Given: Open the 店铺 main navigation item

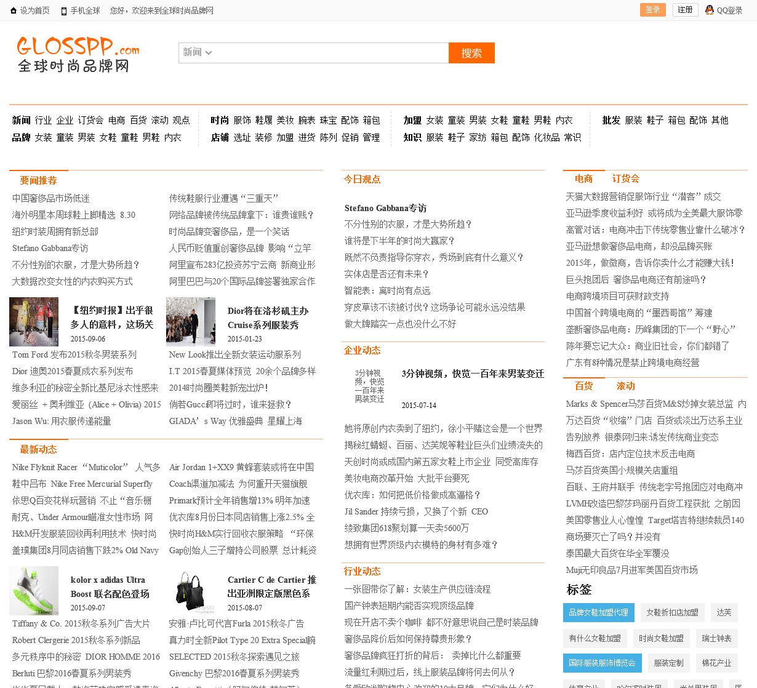Looking at the screenshot, I should click(x=220, y=137).
